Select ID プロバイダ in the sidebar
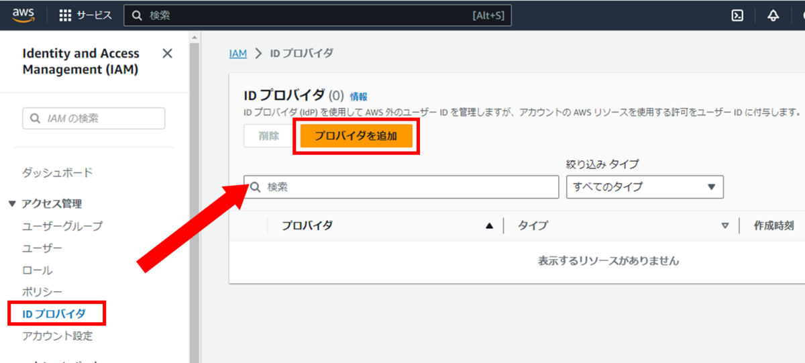 [54, 313]
